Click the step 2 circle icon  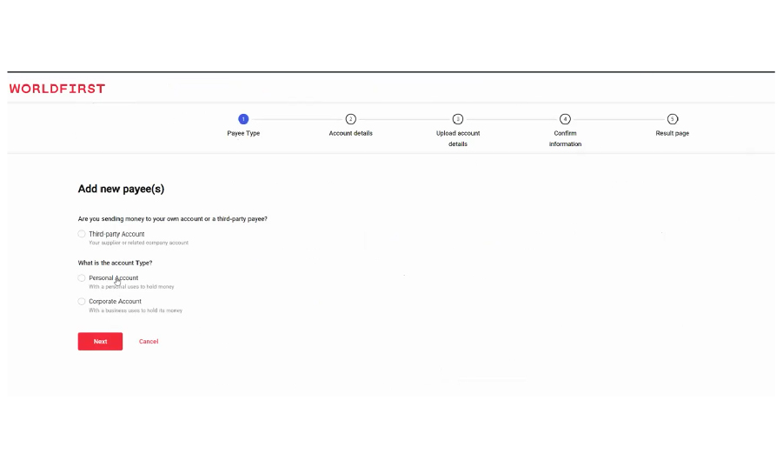click(350, 119)
